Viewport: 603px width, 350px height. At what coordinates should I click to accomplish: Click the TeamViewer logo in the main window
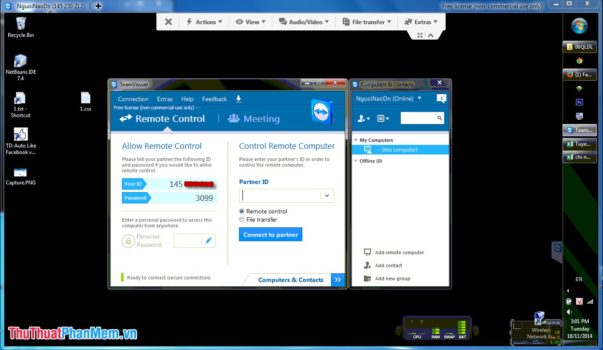(321, 111)
